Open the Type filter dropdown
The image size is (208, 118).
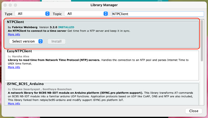[x=33, y=14]
